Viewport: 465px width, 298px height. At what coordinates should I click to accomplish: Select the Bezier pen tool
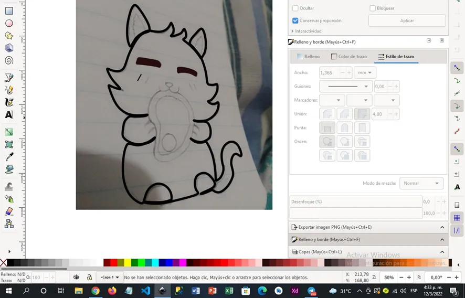pos(9,78)
